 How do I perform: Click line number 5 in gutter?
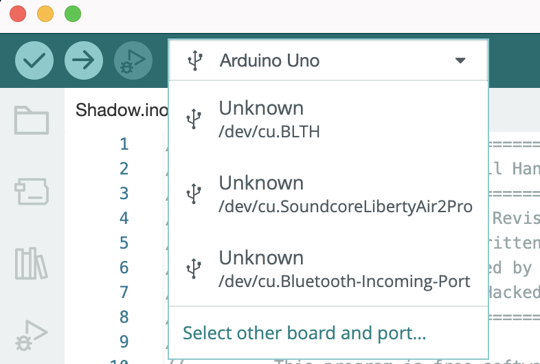[x=124, y=242]
